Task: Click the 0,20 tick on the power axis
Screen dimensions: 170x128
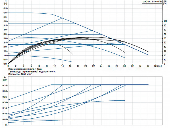Action: (x=4, y=102)
